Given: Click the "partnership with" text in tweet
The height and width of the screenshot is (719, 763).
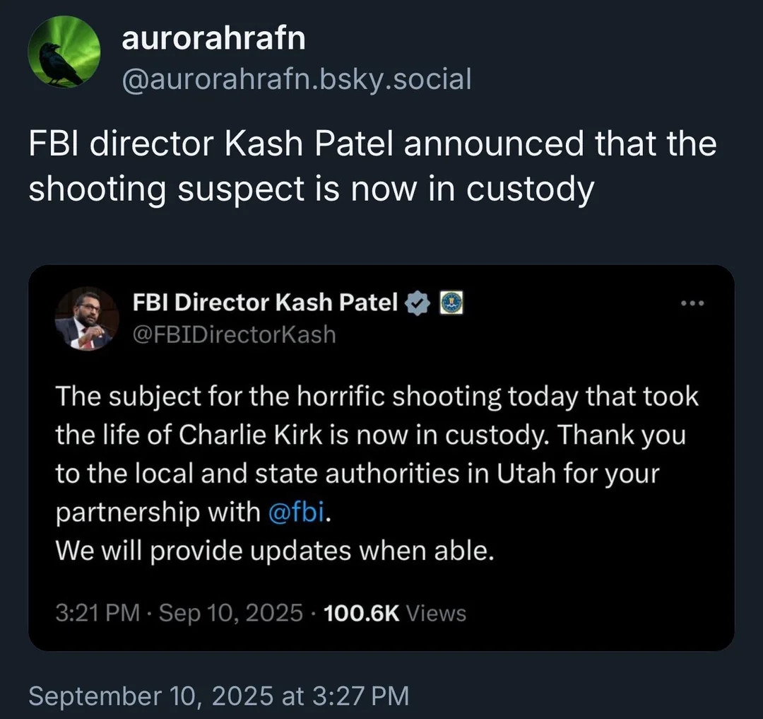Looking at the screenshot, I should pyautogui.click(x=158, y=512).
